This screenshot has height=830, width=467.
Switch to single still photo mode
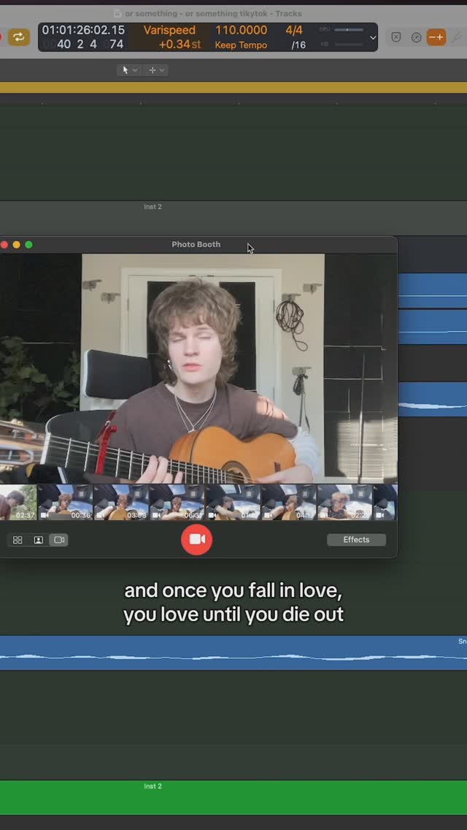(x=39, y=540)
